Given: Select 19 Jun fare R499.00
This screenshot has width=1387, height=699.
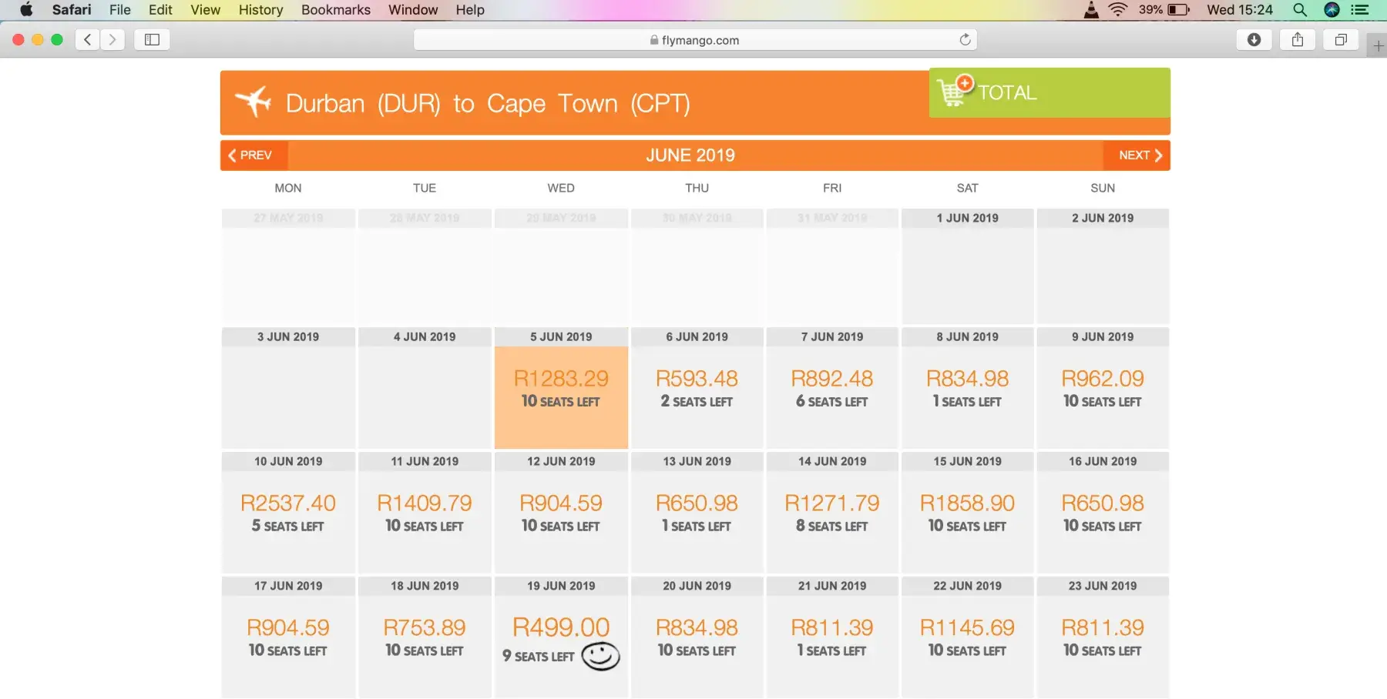Looking at the screenshot, I should point(561,628).
